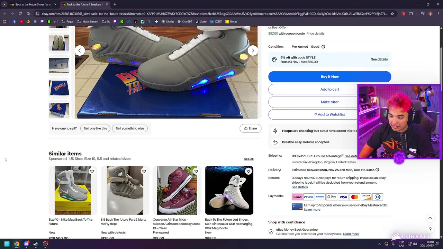Open the TikTok bookmark
The width and height of the screenshot is (443, 249).
tap(135, 21)
